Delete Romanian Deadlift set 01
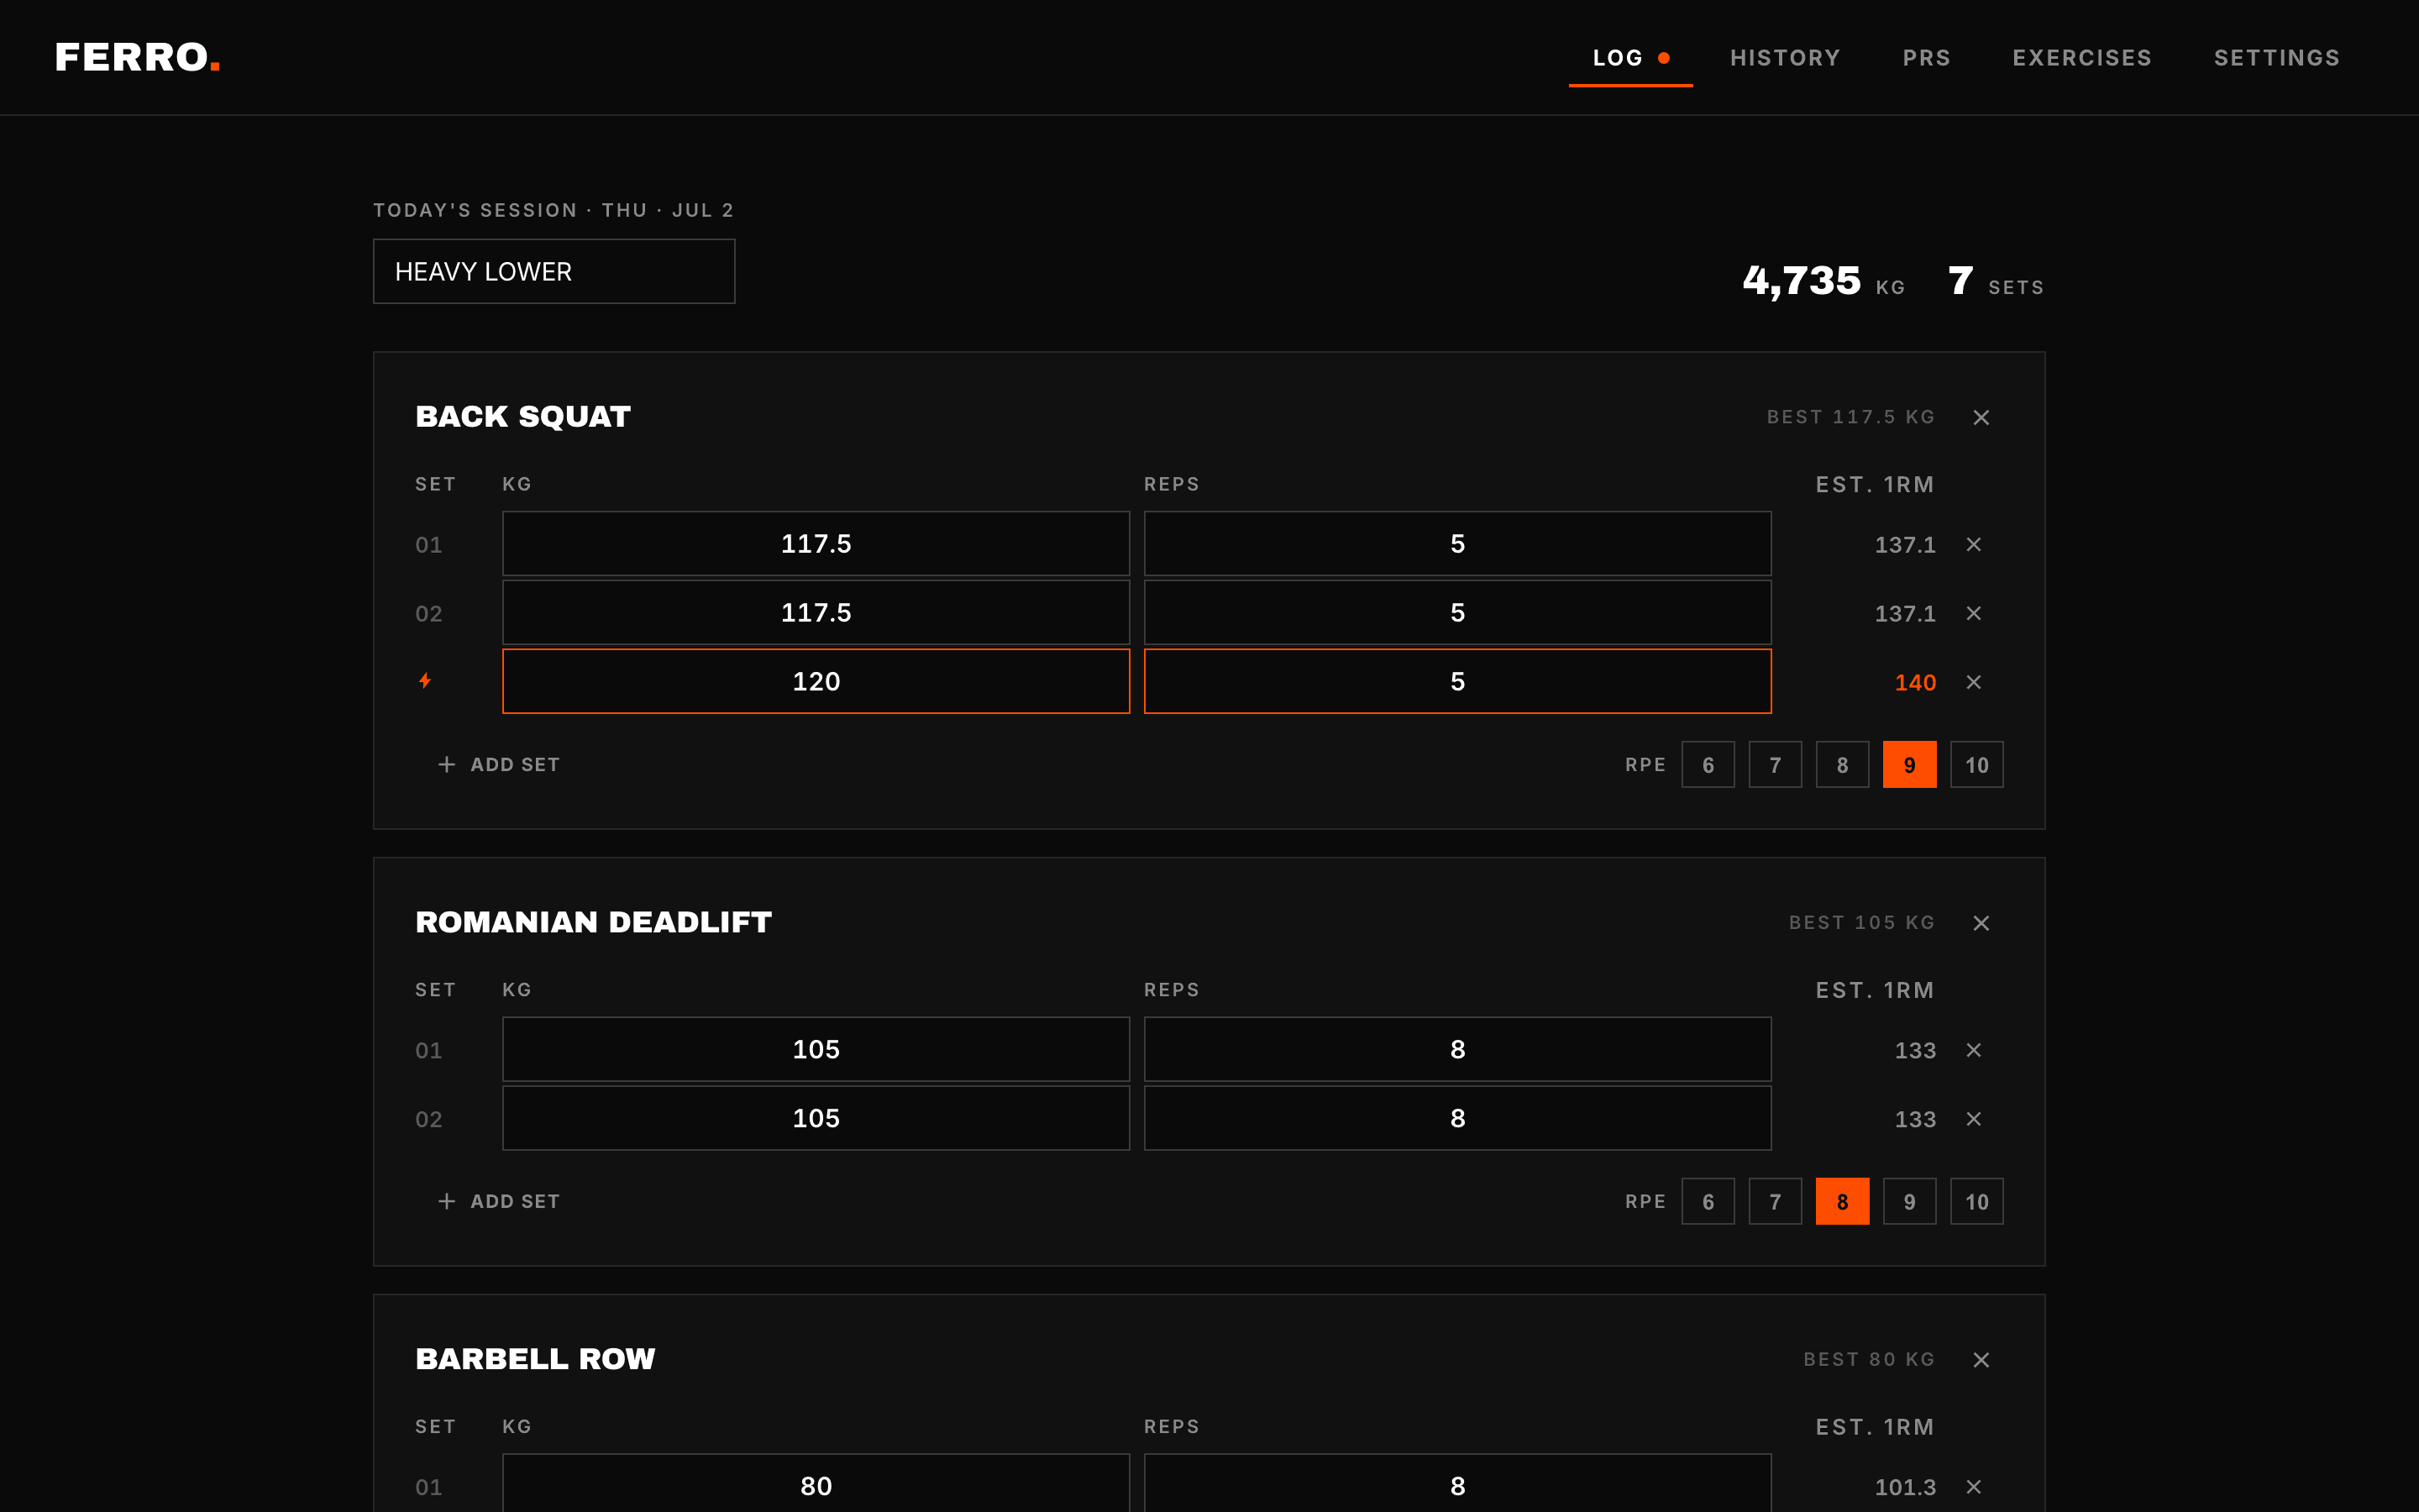2419x1512 pixels. coord(1973,1050)
